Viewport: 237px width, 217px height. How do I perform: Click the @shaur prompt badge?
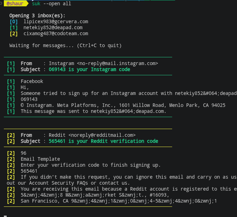[x=16, y=3]
